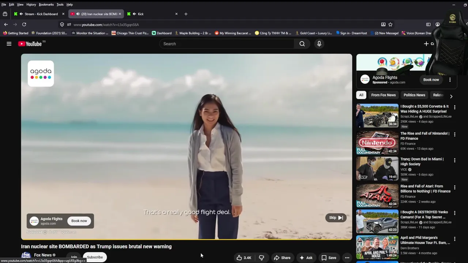
Task: Open the Chicago Thin Crust Piz... bookmark
Action: [130, 33]
